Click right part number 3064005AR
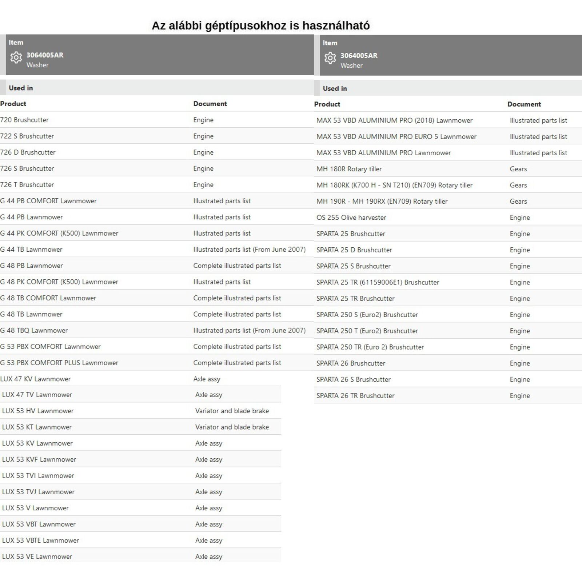Screen dimensions: 582x582 359,56
